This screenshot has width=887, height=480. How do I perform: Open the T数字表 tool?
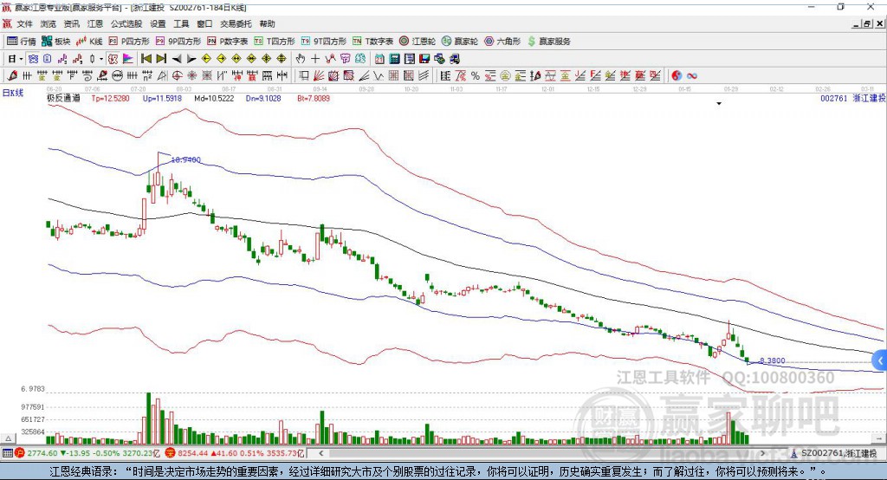(x=372, y=42)
